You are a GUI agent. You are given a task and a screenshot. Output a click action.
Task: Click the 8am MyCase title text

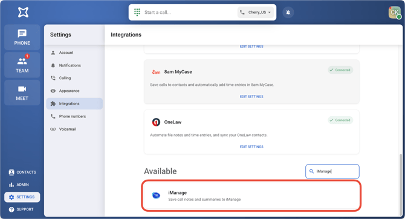pos(178,72)
